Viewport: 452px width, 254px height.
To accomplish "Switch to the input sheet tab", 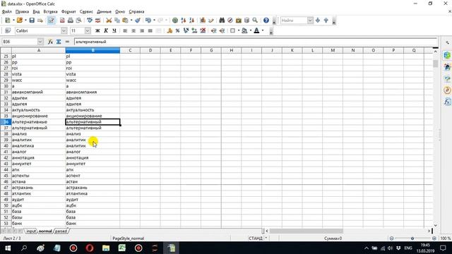I will click(31, 231).
